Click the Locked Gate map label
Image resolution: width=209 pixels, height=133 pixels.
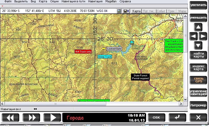(x=114, y=49)
